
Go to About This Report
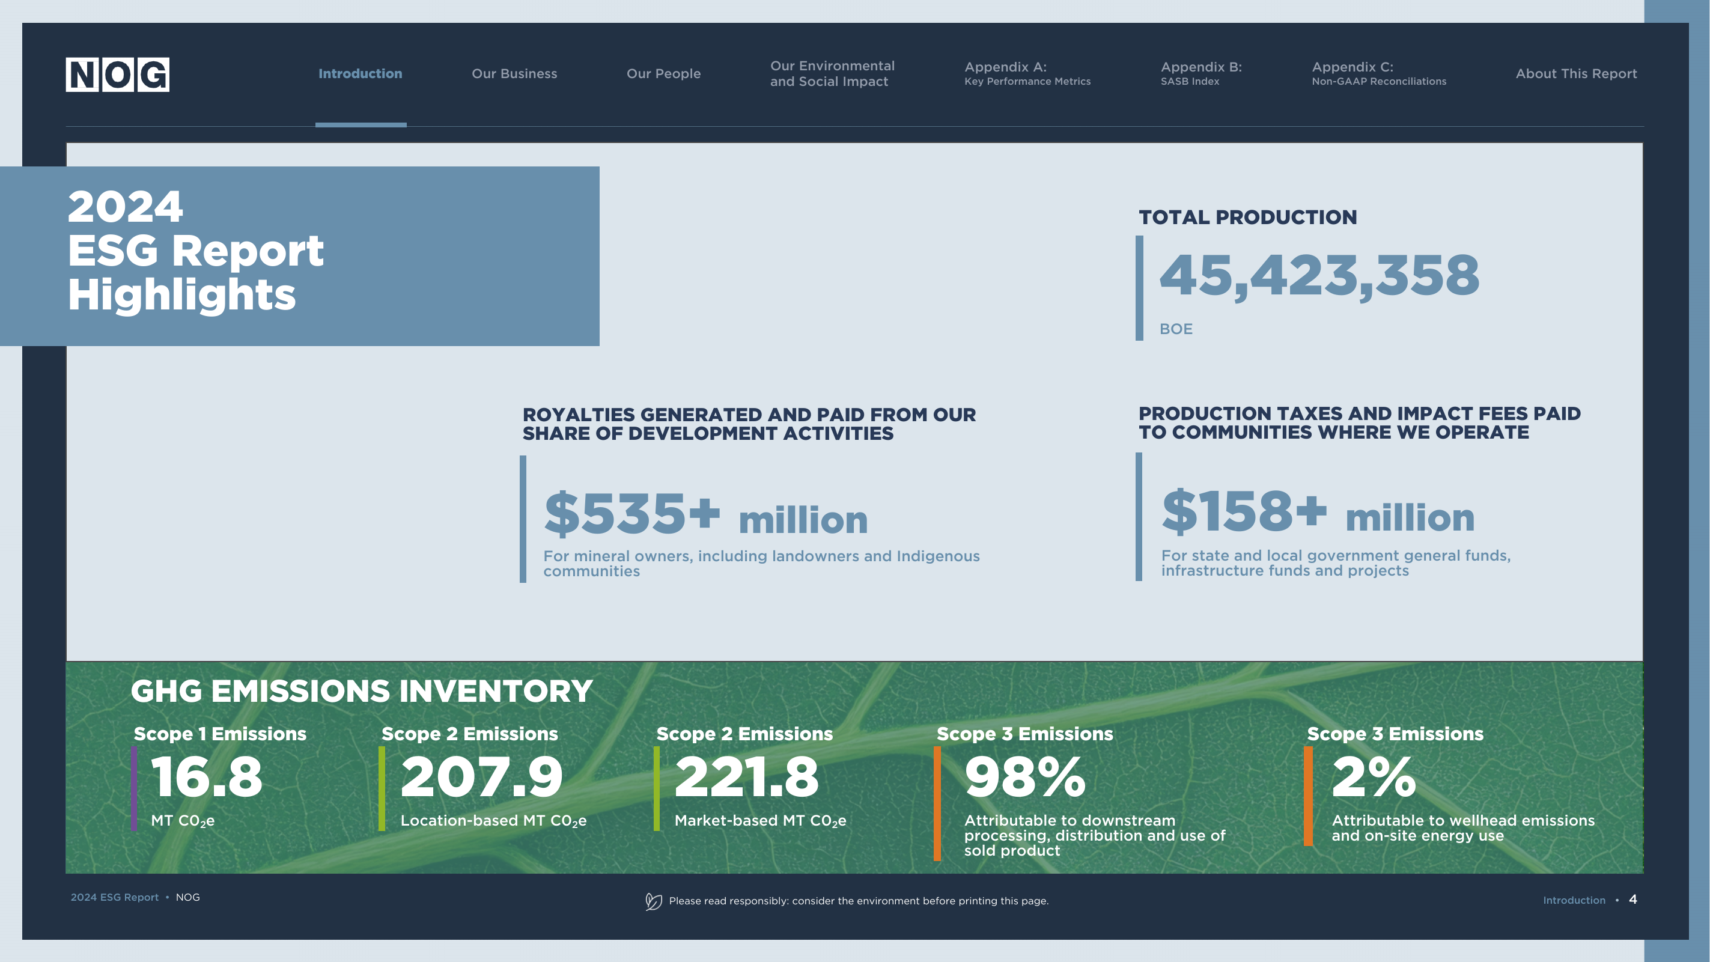1576,74
